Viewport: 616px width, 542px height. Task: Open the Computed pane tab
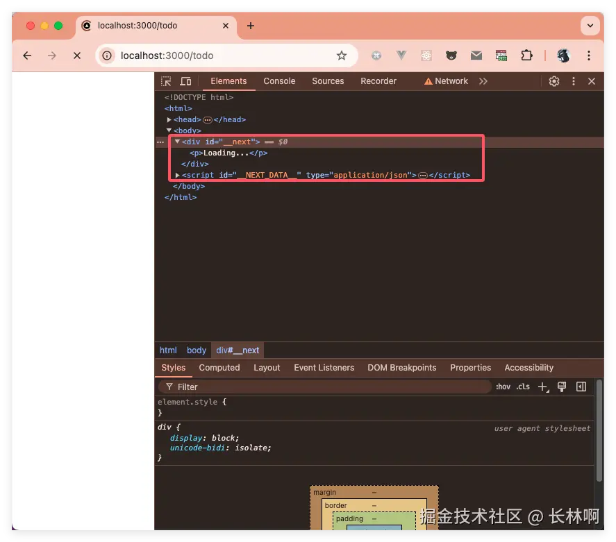click(219, 368)
